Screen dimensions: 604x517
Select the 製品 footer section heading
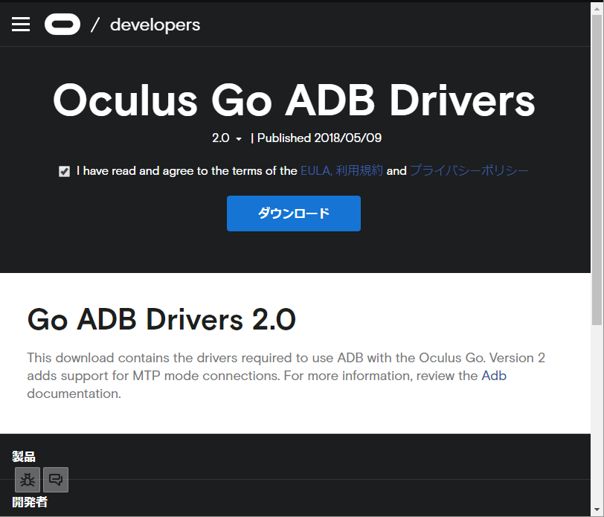pyautogui.click(x=24, y=457)
